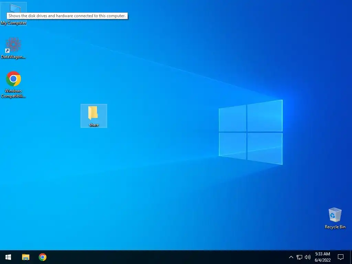Screen dimensions: 352x264
Task: Open File Explorer from the taskbar
Action: [x=25, y=257]
